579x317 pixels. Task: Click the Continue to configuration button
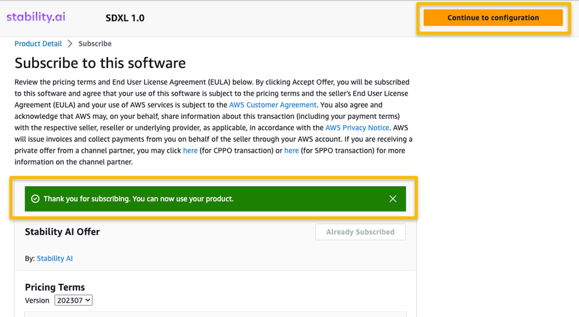click(493, 18)
